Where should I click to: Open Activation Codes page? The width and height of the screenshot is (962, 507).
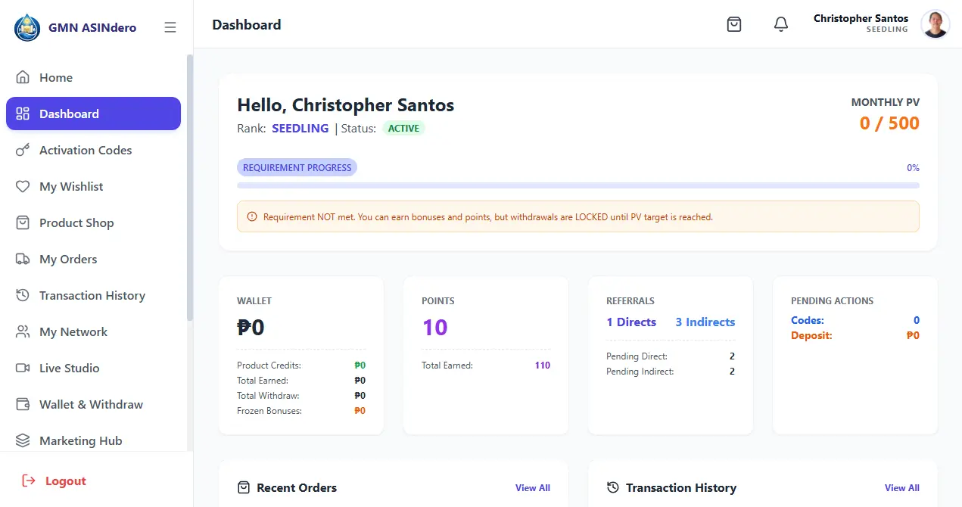[x=93, y=150]
